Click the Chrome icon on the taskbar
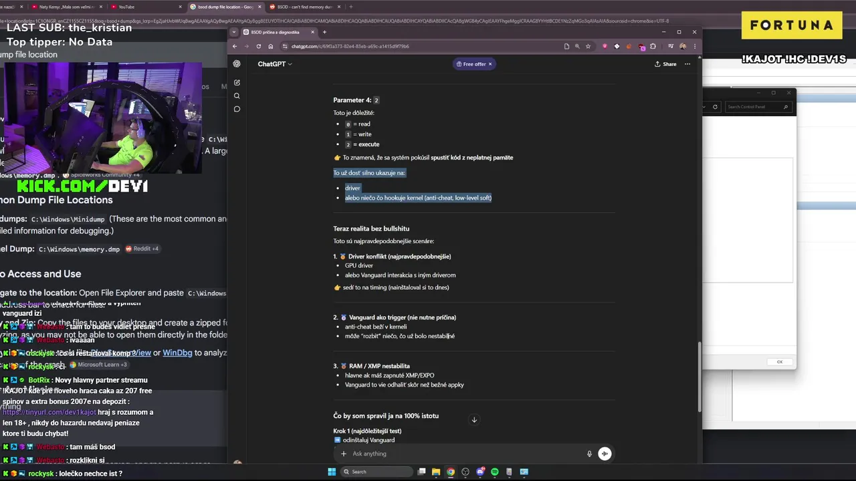Screen dimensions: 856x481 pos(451,472)
